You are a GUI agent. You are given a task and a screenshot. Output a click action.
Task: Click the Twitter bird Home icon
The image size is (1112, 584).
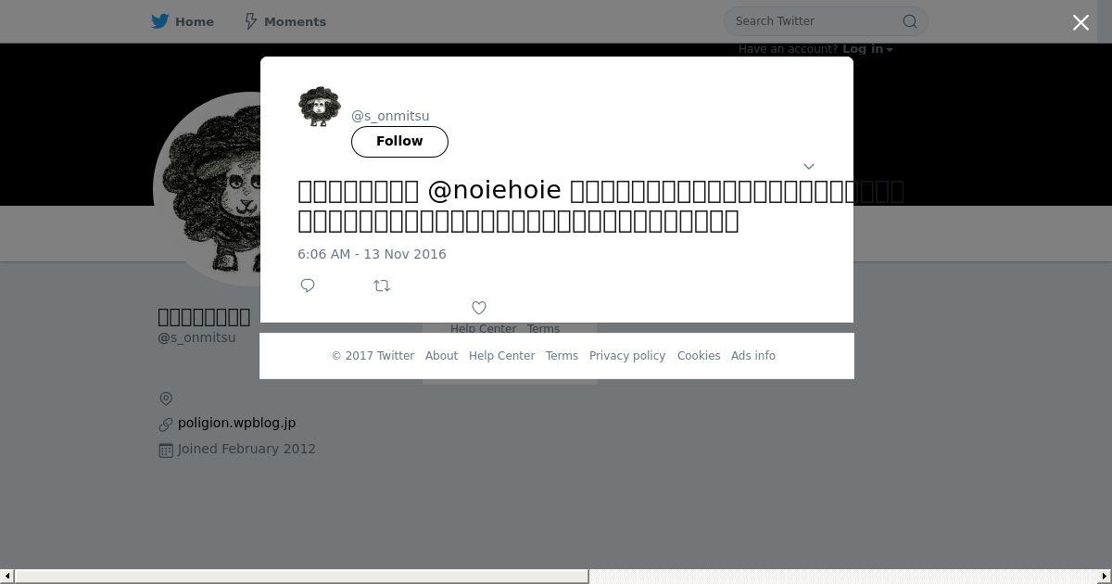point(160,21)
